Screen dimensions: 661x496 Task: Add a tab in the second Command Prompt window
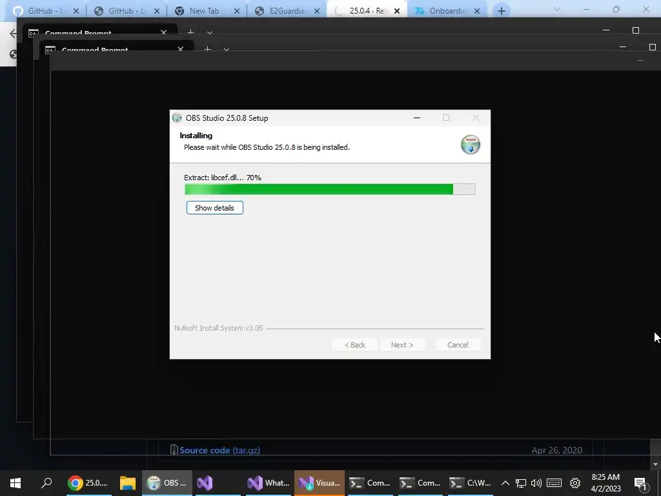tap(207, 49)
